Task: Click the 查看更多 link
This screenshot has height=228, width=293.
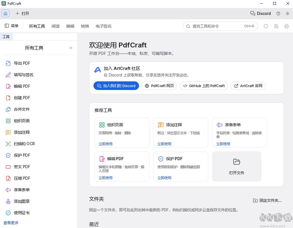Action: 11,223
